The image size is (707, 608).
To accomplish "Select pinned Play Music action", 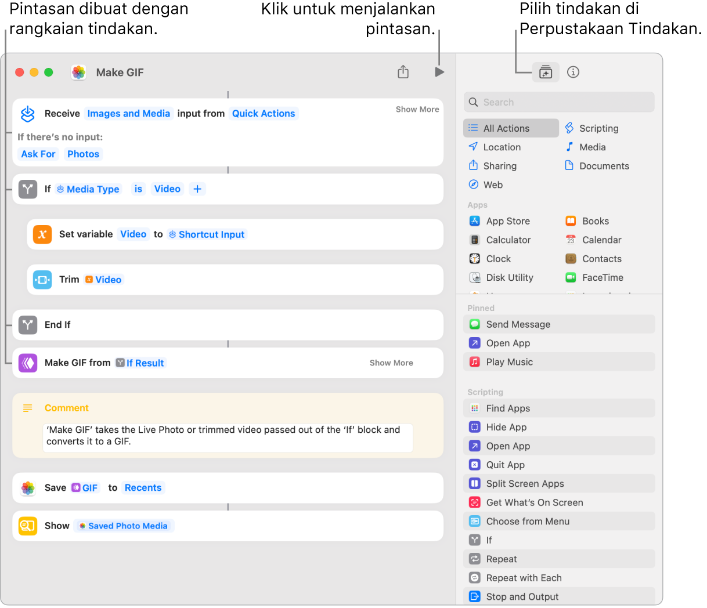I will click(560, 362).
